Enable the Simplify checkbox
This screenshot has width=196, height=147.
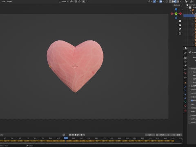click(192, 97)
